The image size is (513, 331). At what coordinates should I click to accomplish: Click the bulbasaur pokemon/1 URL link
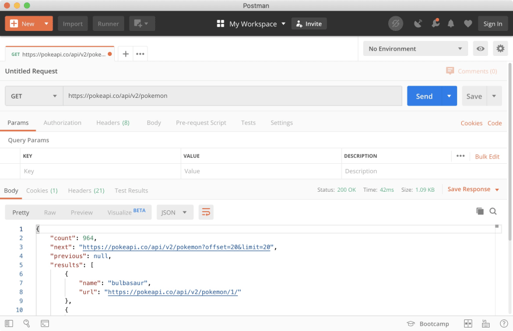[x=173, y=292]
